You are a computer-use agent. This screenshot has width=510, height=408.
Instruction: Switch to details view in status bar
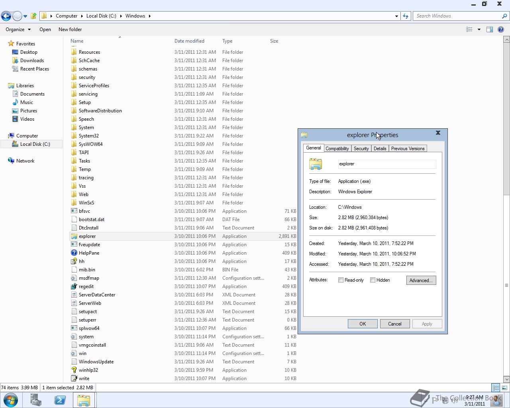[496, 388]
